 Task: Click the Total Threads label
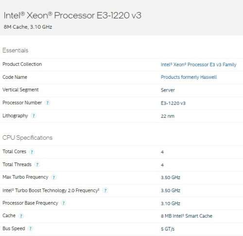17,164
